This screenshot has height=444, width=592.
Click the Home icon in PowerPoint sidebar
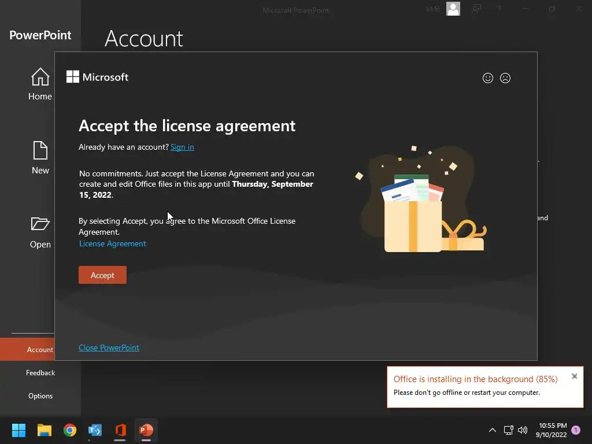point(40,77)
